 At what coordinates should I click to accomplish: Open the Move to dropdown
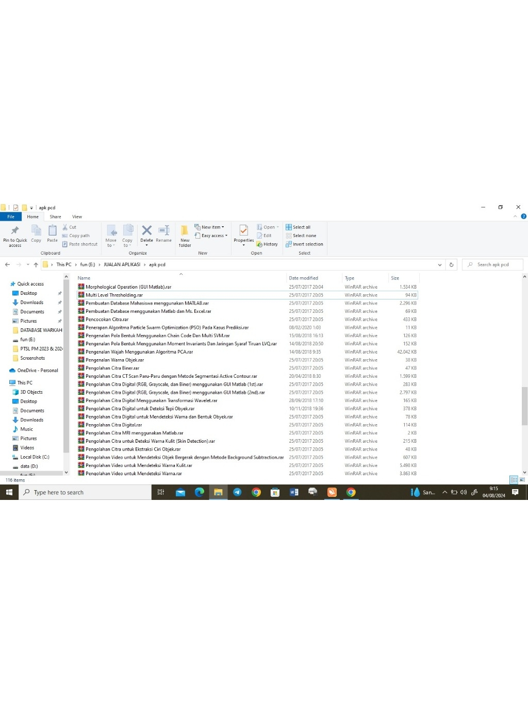111,236
